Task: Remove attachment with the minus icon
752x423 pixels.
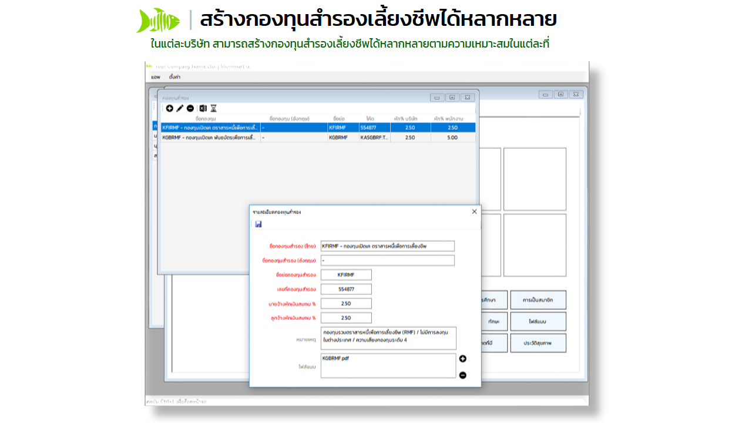Action: click(x=463, y=375)
